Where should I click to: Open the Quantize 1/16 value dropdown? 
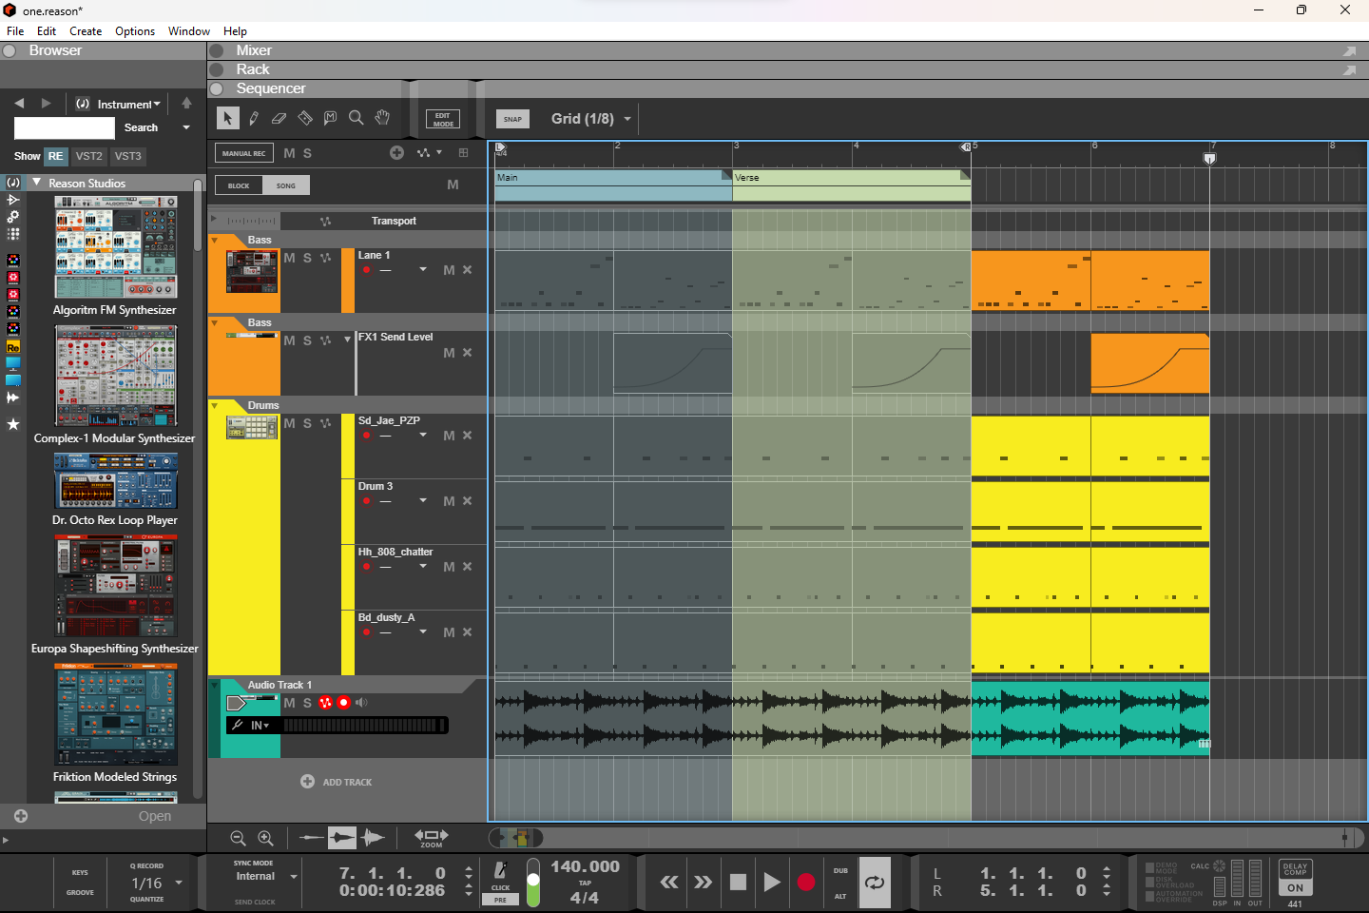click(156, 883)
